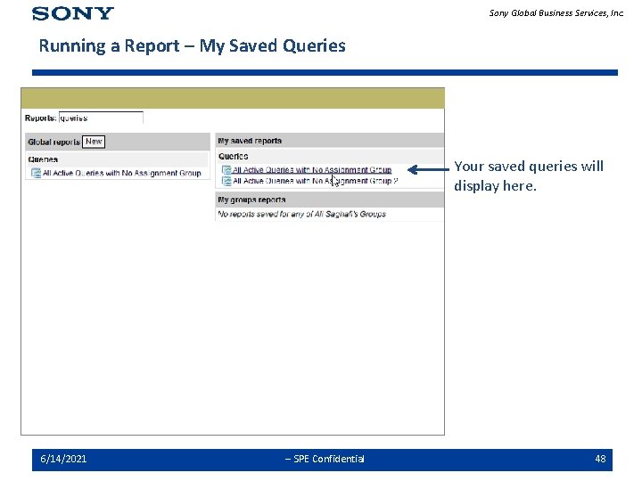642x481 pixels.
Task: Click the 6/14/2021 date in the footer
Action: point(63,459)
